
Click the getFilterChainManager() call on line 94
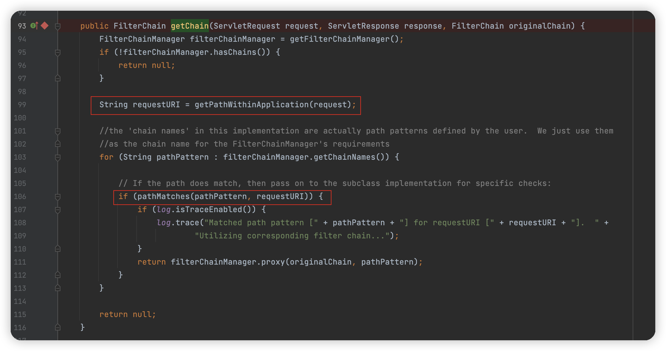(x=344, y=39)
